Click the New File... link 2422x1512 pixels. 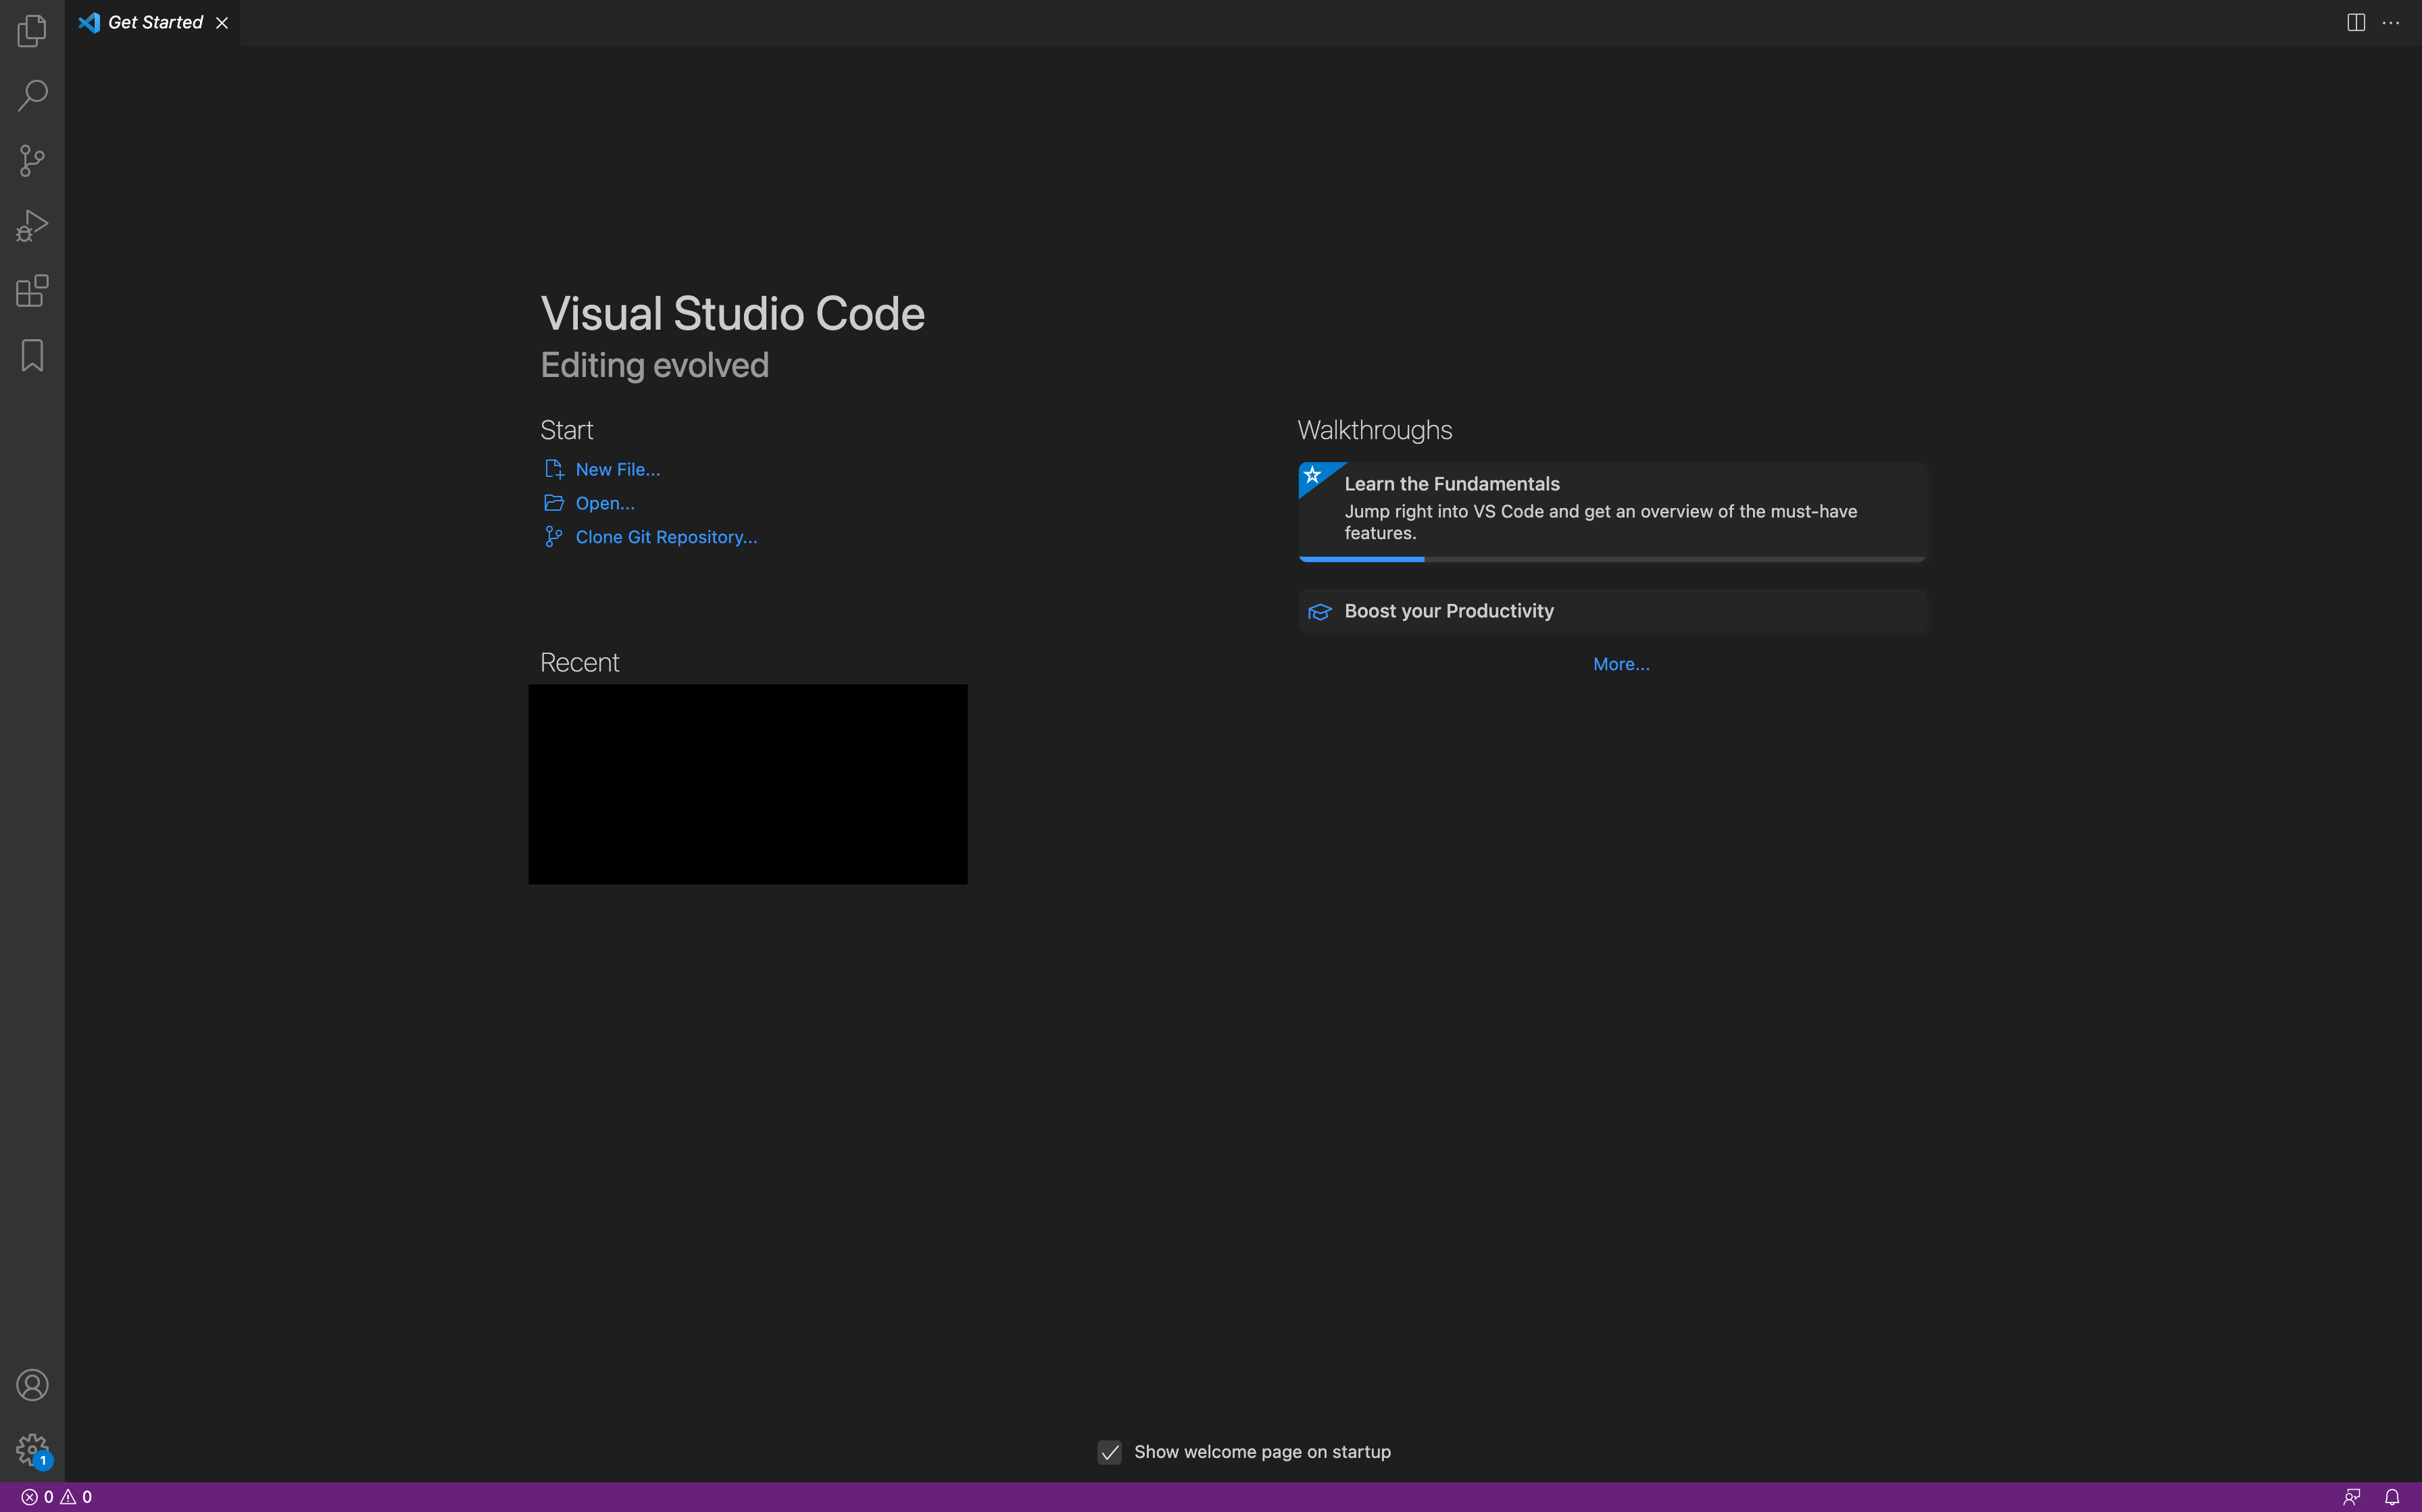[x=617, y=469]
